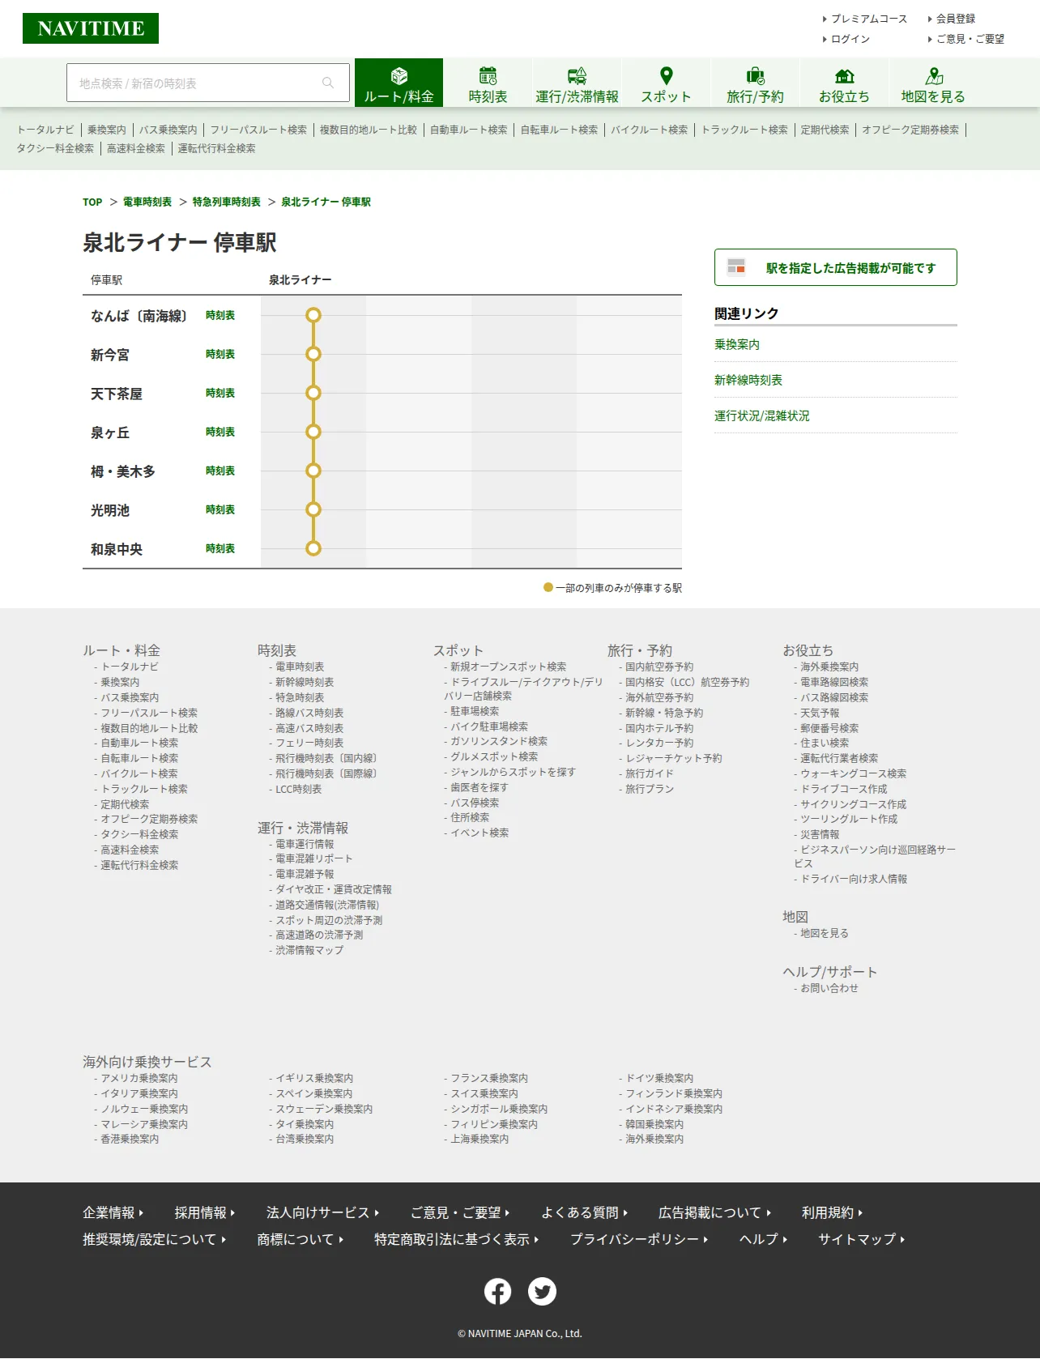Open the 時刻表 tab
The width and height of the screenshot is (1040, 1359).
488,83
